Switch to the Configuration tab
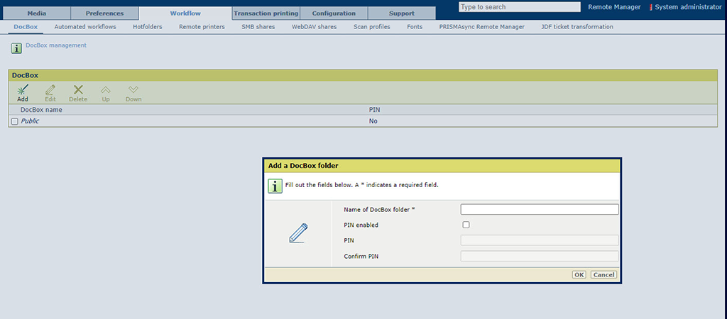The image size is (727, 319). (334, 13)
